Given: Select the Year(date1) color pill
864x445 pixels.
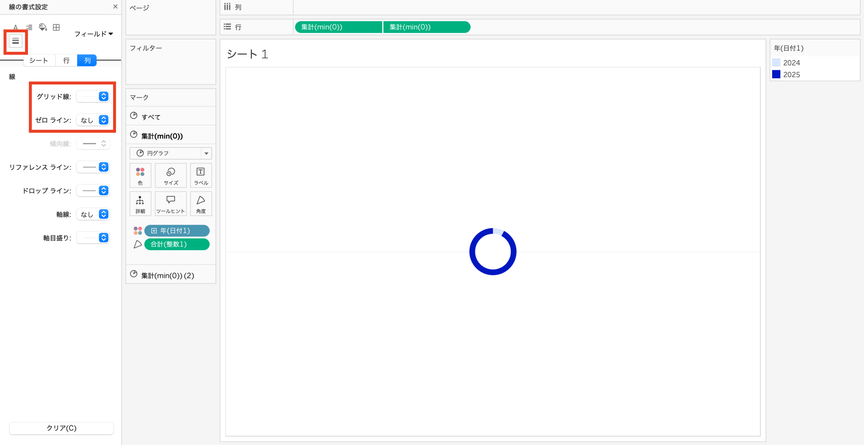Looking at the screenshot, I should (177, 231).
